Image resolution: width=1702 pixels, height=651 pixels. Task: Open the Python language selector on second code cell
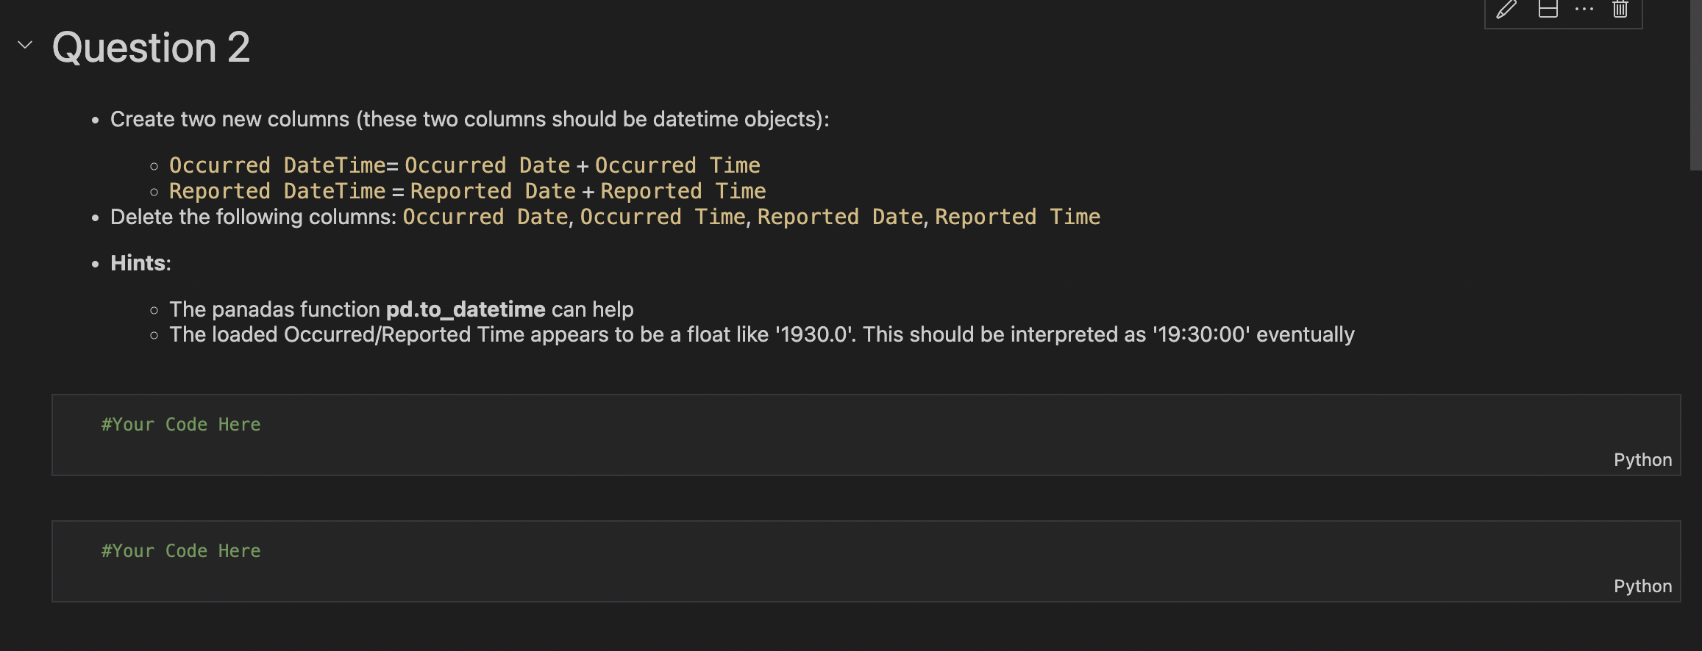click(x=1642, y=586)
